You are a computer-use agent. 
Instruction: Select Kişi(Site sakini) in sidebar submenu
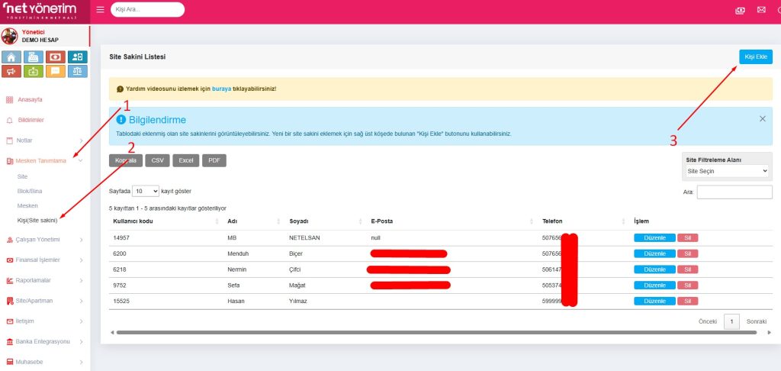[x=37, y=221]
